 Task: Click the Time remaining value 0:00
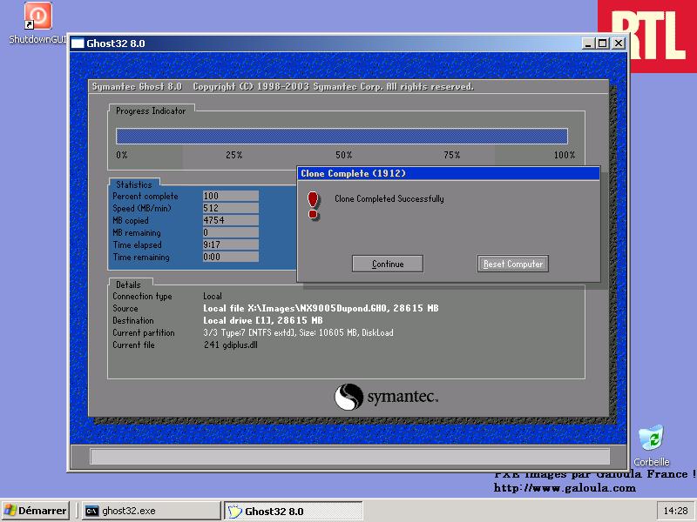pos(230,257)
